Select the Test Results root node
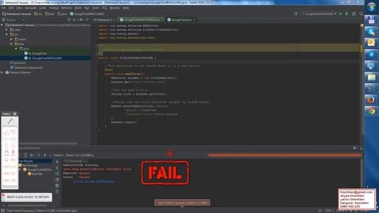This screenshot has height=213, width=379. [x=25, y=161]
